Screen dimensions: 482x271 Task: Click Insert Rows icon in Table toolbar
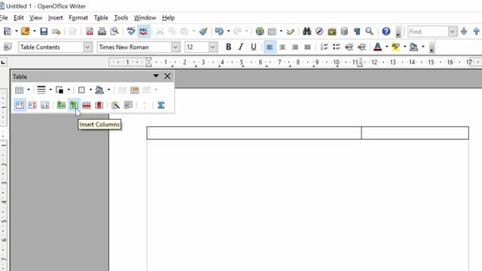point(61,105)
